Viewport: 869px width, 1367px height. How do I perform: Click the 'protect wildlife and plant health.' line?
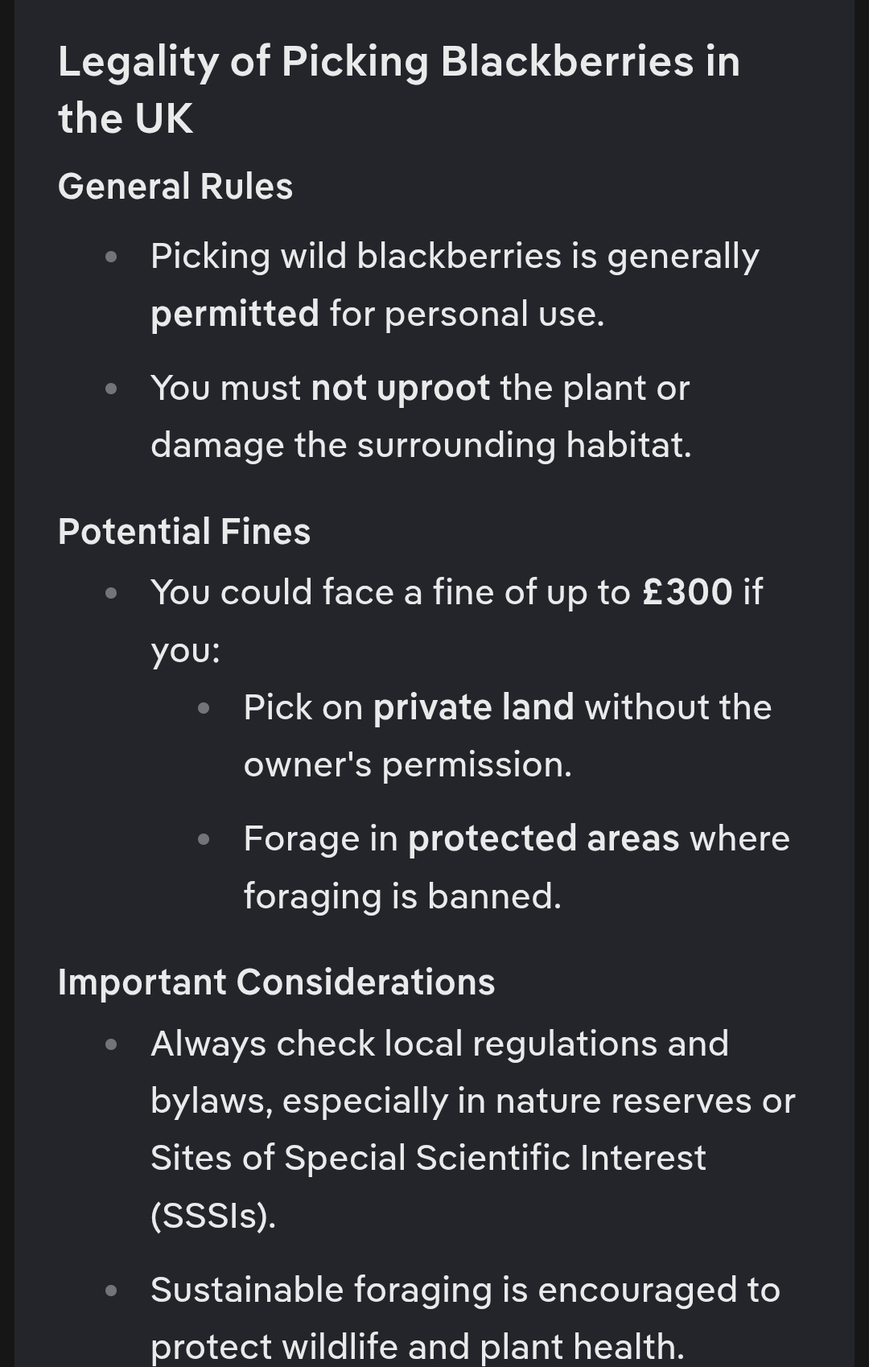pyautogui.click(x=417, y=1347)
